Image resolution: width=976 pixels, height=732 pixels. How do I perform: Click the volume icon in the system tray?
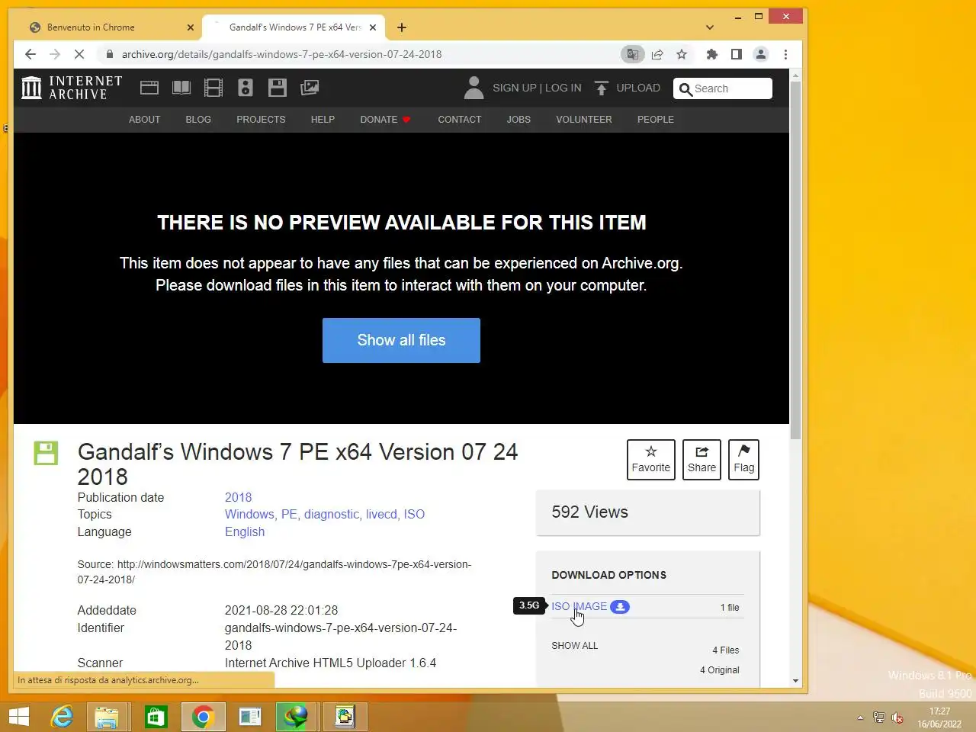coord(897,718)
